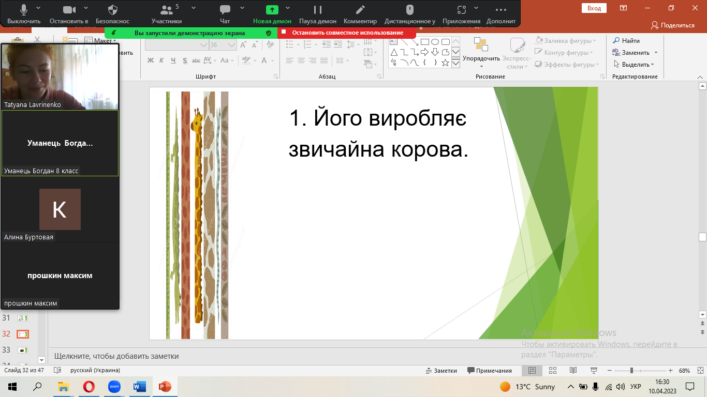707x397 pixels.
Task: Center the paragraph text
Action: 301,60
